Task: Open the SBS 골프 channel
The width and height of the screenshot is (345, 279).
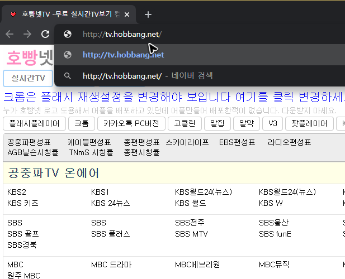Action: pos(23,234)
